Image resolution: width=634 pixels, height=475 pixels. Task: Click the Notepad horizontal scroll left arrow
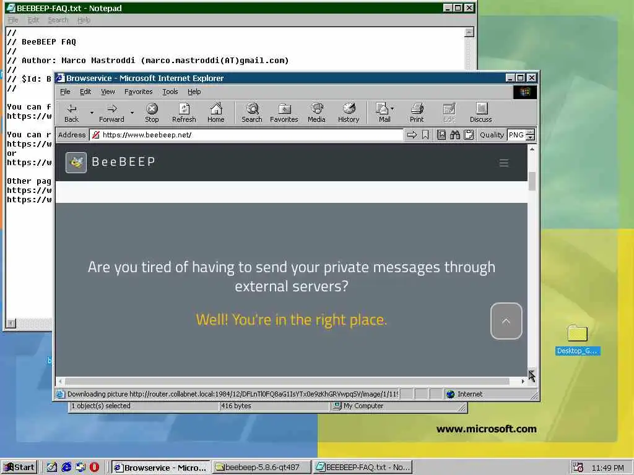point(11,323)
